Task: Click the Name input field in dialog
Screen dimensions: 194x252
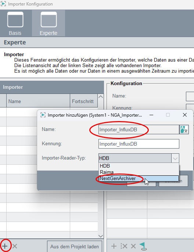Action: point(139,129)
